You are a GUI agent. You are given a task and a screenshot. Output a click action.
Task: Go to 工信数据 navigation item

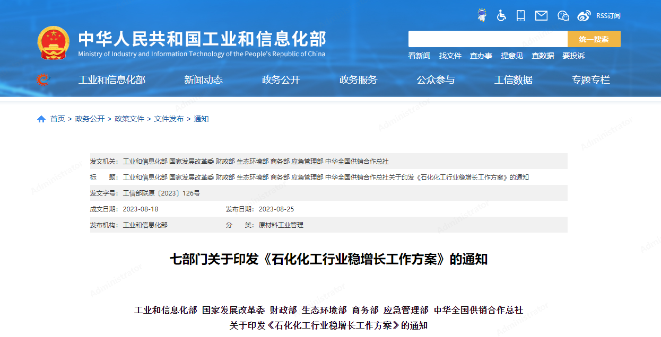click(513, 80)
